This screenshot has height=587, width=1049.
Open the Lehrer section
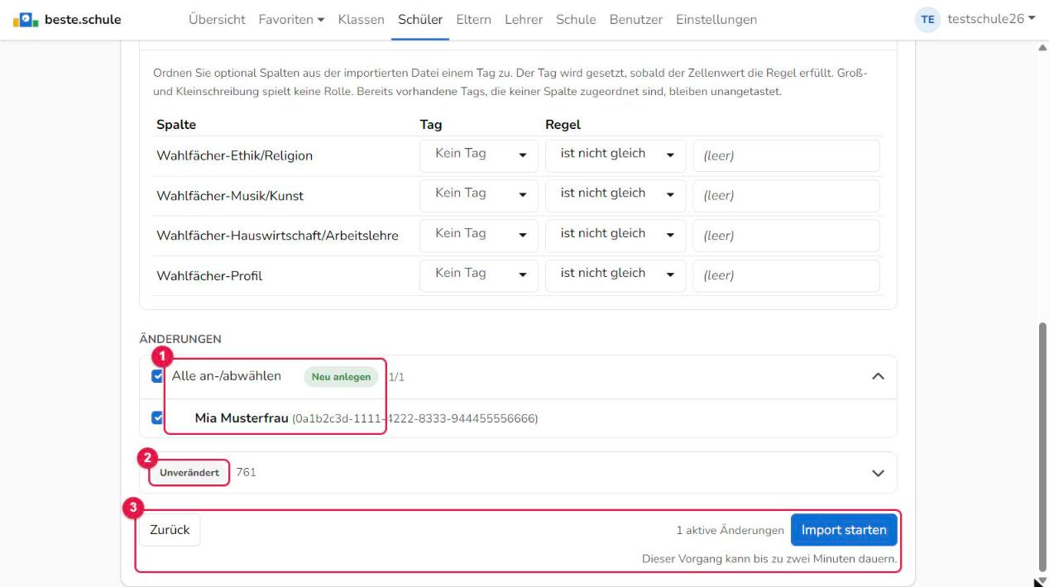point(524,20)
